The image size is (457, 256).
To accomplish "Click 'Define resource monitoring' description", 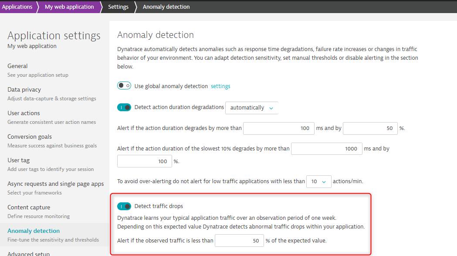I will pyautogui.click(x=38, y=216).
